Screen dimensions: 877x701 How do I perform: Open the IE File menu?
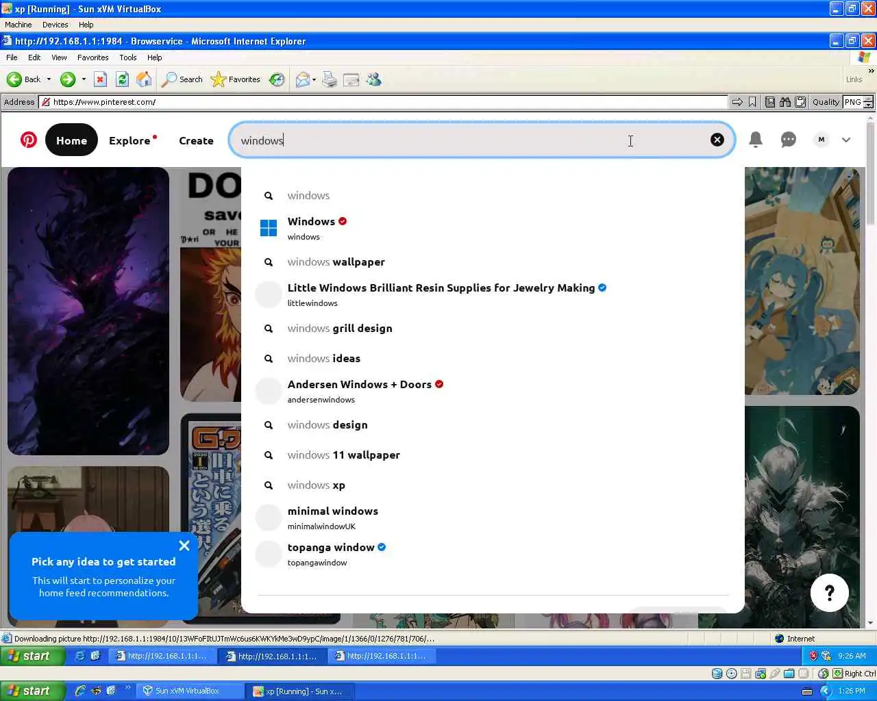12,58
